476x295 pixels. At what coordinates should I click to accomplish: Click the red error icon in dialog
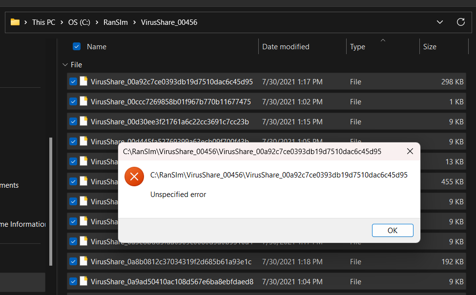[134, 176]
